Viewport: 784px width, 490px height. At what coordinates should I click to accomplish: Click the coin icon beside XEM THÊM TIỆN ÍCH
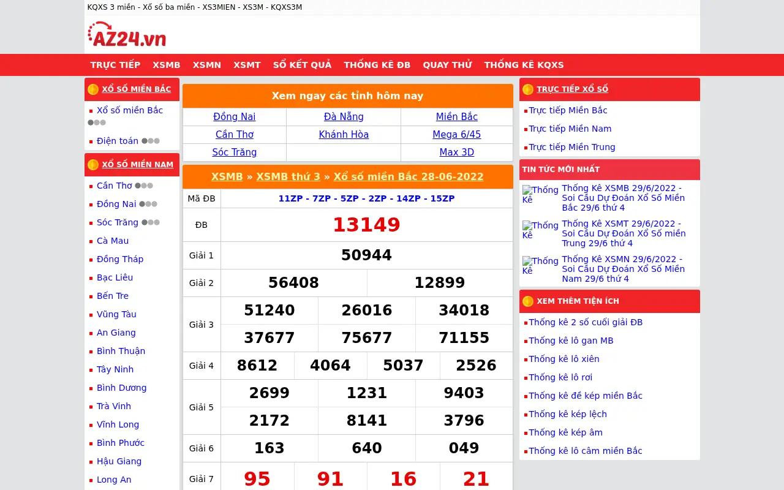528,301
